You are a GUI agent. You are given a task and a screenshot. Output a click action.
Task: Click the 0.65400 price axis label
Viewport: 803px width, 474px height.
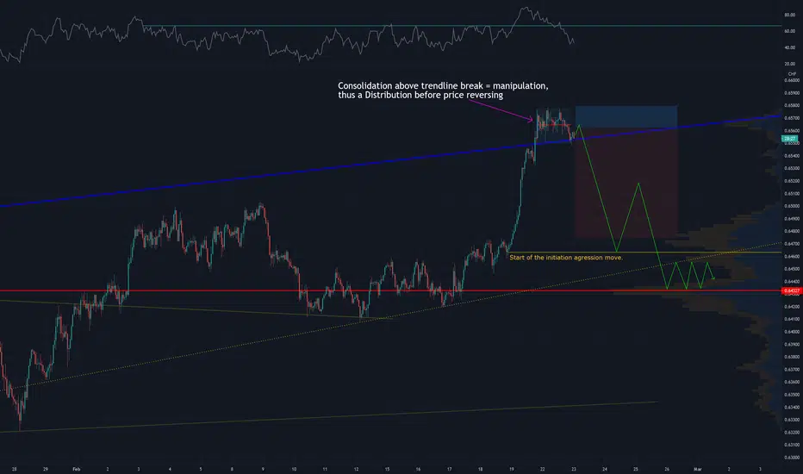[x=792, y=156]
